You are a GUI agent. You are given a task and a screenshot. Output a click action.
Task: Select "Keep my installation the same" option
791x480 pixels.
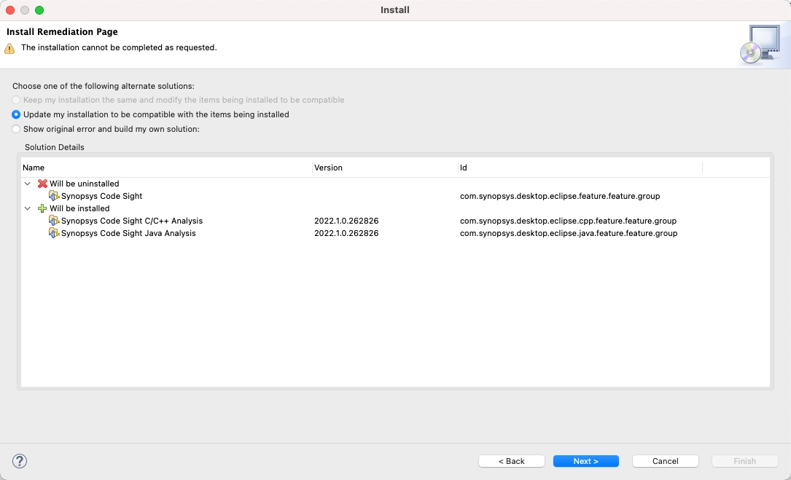click(16, 100)
